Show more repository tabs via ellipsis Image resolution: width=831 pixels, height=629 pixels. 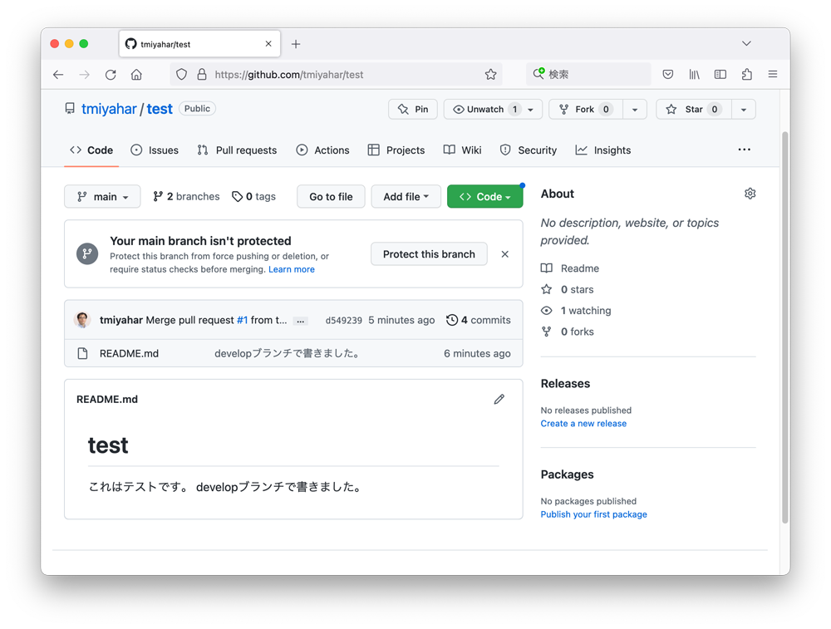(x=744, y=150)
